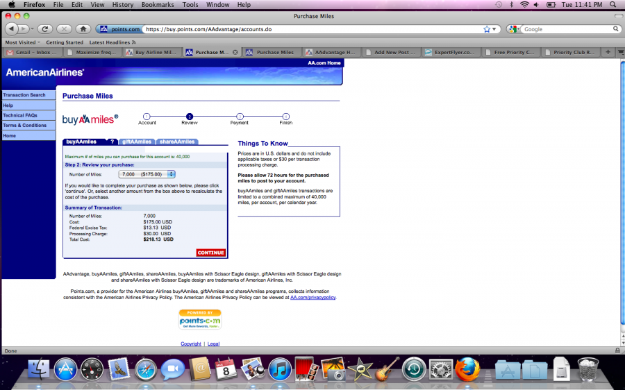Click the Copyright footer link

point(191,344)
